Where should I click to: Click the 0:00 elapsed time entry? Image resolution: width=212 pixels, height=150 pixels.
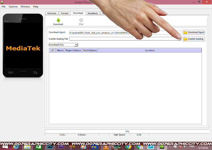(x=139, y=135)
